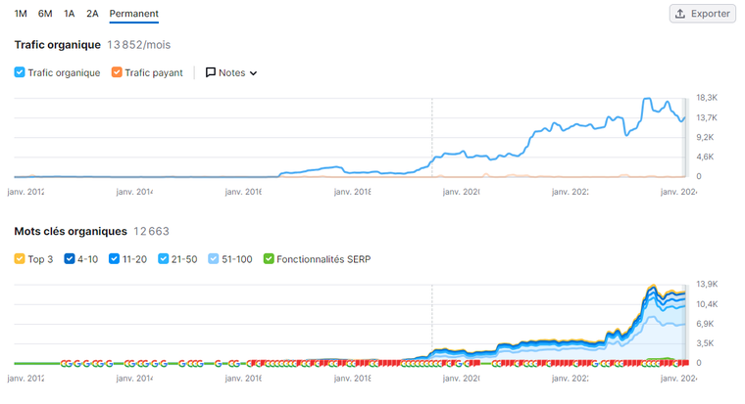745x404 pixels.
Task: Select the 1A time range tab
Action: tap(69, 14)
